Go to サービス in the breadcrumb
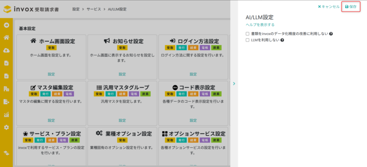Screen dimensions: 367x167 pos(94,9)
